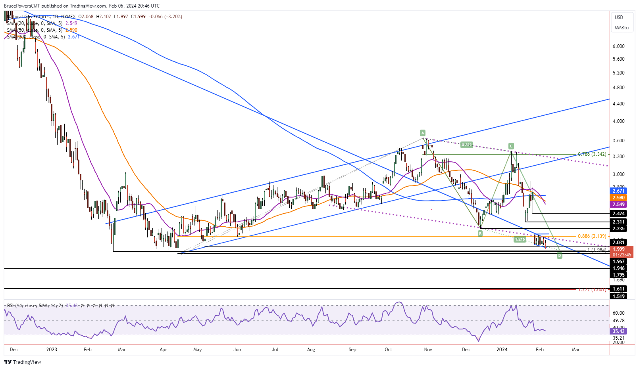Click the blue 2.671 price tag
The image size is (639, 369).
click(618, 191)
